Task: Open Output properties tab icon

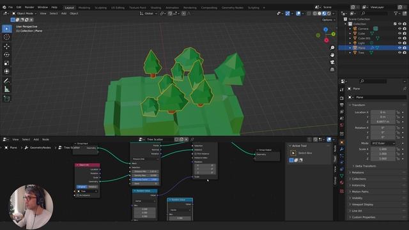Action: point(342,105)
